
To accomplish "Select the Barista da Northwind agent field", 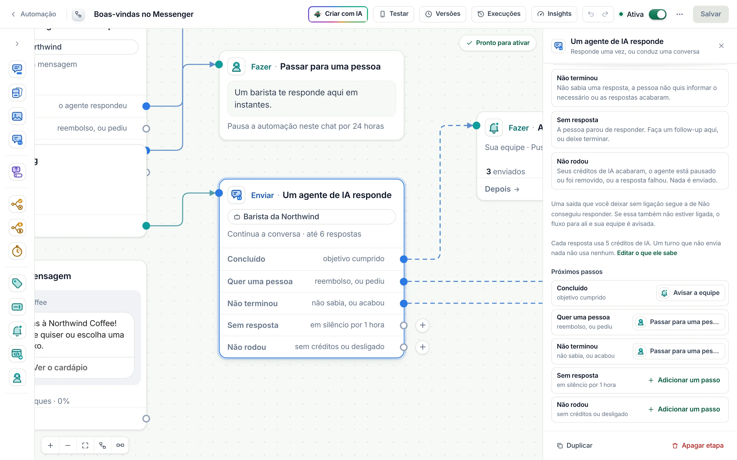I will [311, 217].
